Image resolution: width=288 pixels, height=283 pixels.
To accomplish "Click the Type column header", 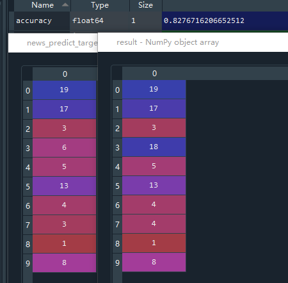I will pyautogui.click(x=100, y=5).
